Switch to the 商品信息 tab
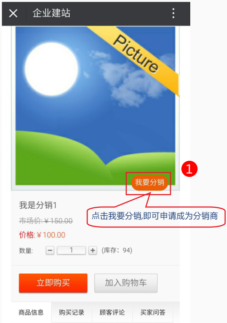The height and width of the screenshot is (323, 227). pyautogui.click(x=31, y=312)
